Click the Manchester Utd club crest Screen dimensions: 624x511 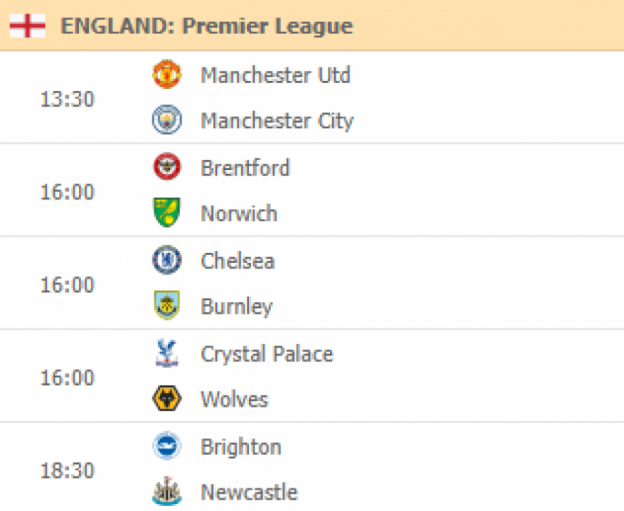(x=167, y=74)
